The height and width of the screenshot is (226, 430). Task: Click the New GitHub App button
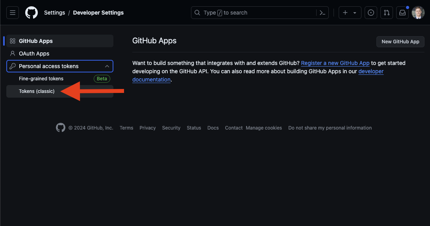click(x=400, y=41)
